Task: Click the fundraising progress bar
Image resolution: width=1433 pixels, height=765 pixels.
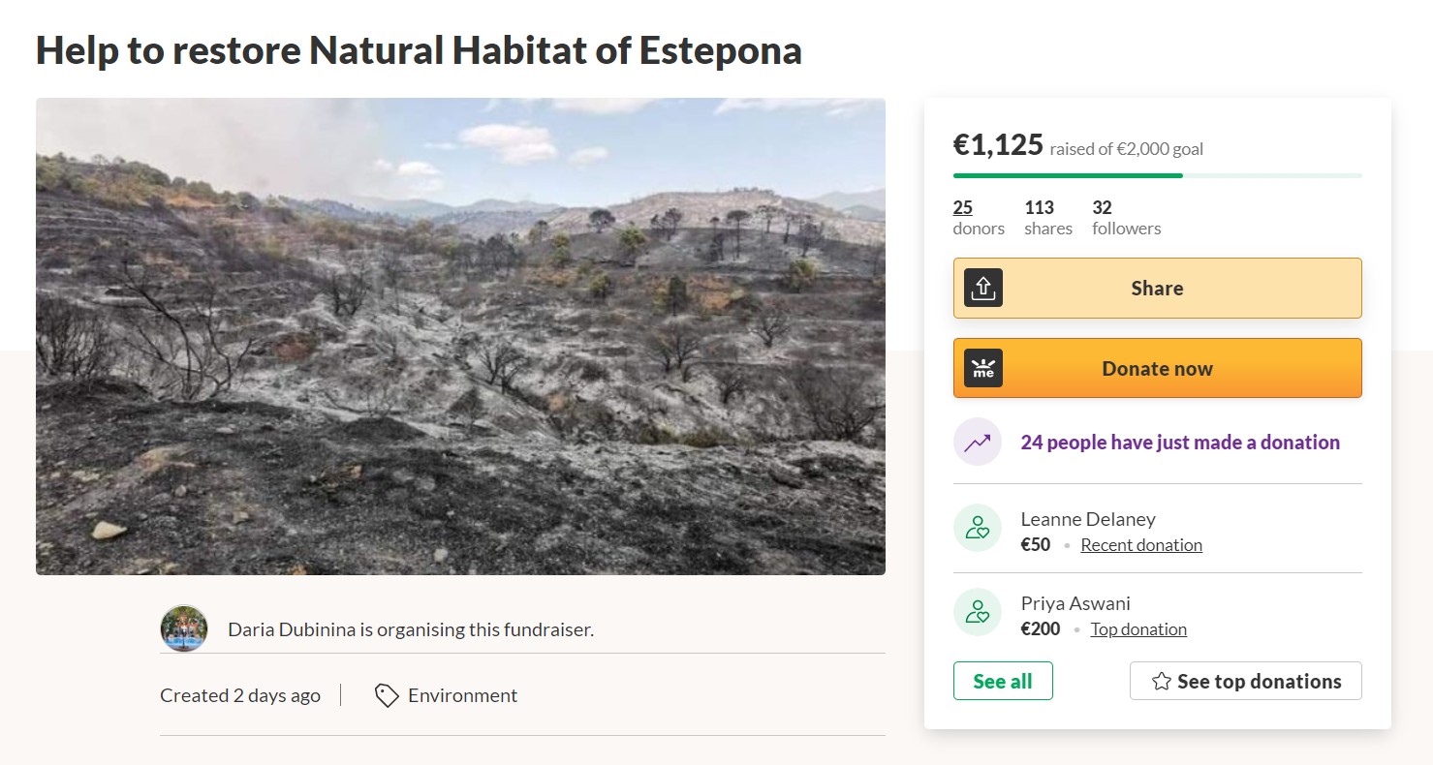Action: point(1157,175)
